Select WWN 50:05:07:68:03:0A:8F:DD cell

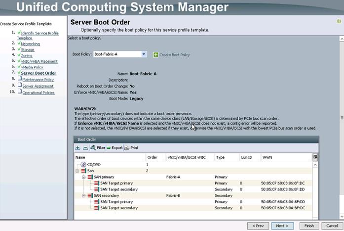(x=283, y=201)
